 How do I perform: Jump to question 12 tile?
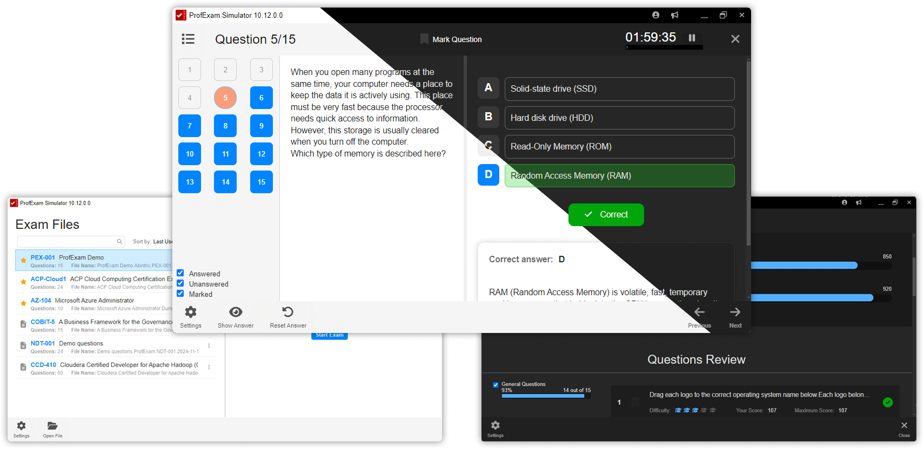pos(262,154)
